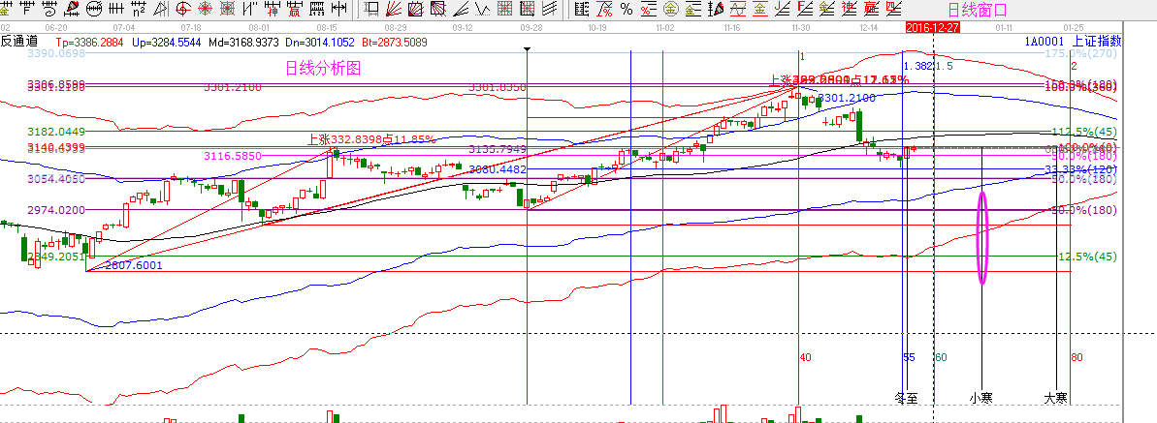Click the magenta ellipse drawn on chart
This screenshot has width=1157, height=423.
(982, 237)
